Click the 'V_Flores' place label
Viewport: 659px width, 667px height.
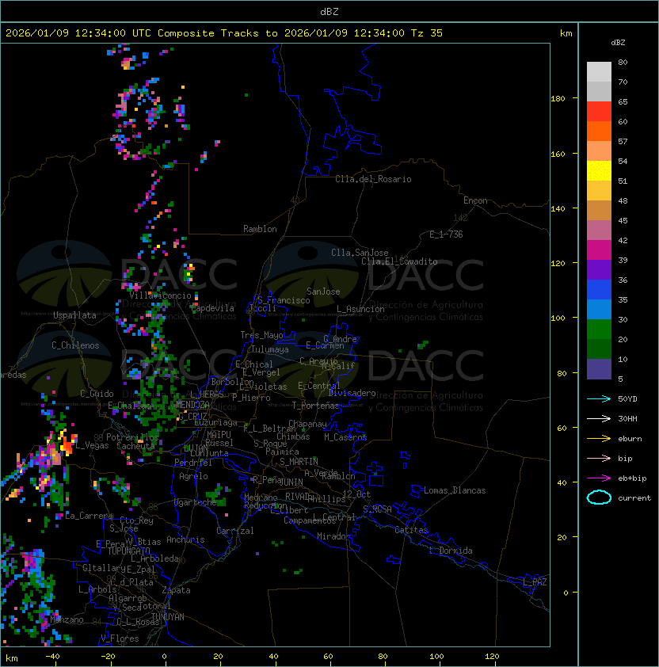click(120, 639)
